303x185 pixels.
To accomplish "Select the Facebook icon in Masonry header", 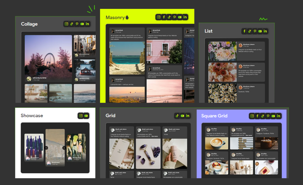I will pyautogui.click(x=164, y=17).
